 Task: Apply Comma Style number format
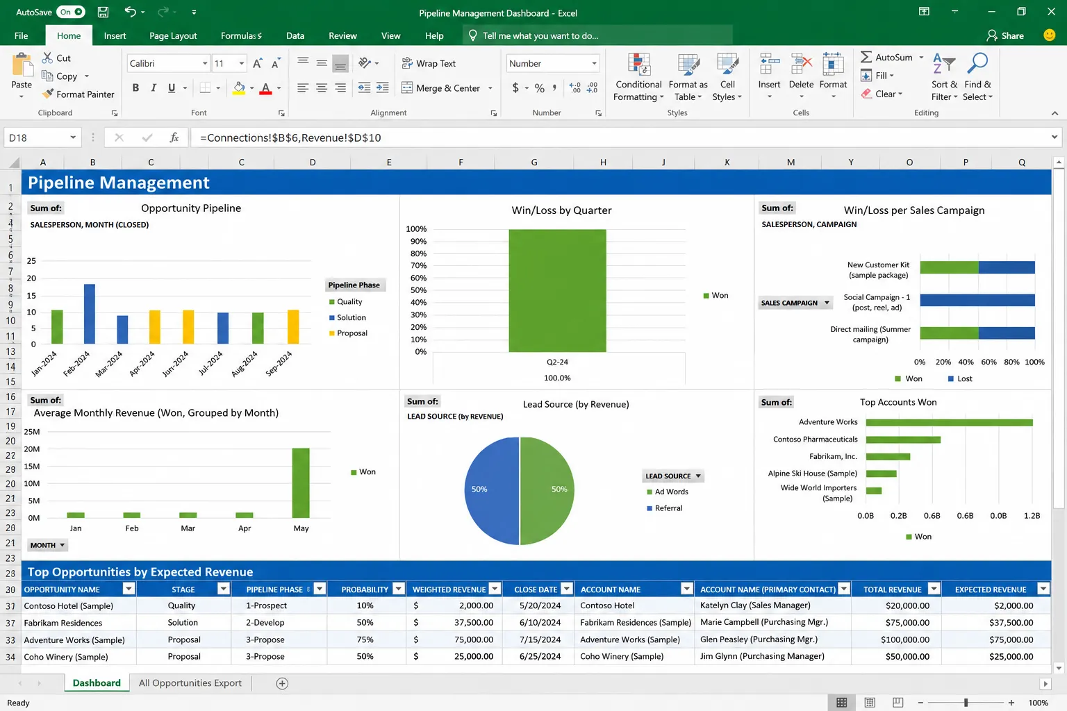click(554, 88)
